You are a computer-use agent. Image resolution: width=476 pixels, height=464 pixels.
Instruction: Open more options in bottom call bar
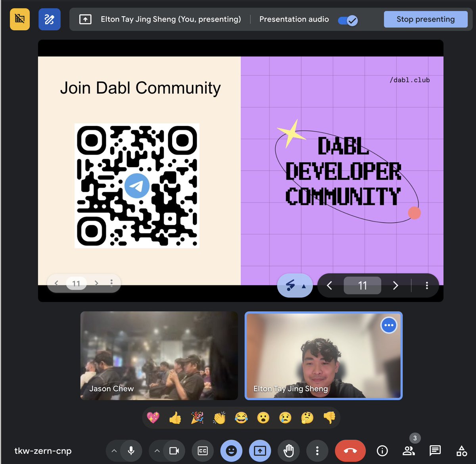click(317, 451)
